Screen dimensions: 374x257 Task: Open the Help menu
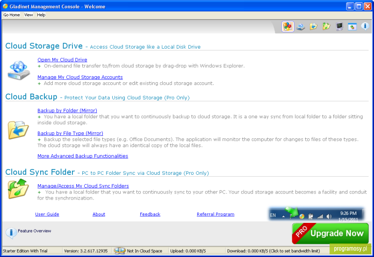tap(41, 15)
